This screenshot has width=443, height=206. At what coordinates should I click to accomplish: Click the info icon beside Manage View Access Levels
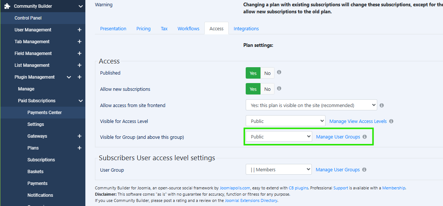point(391,121)
